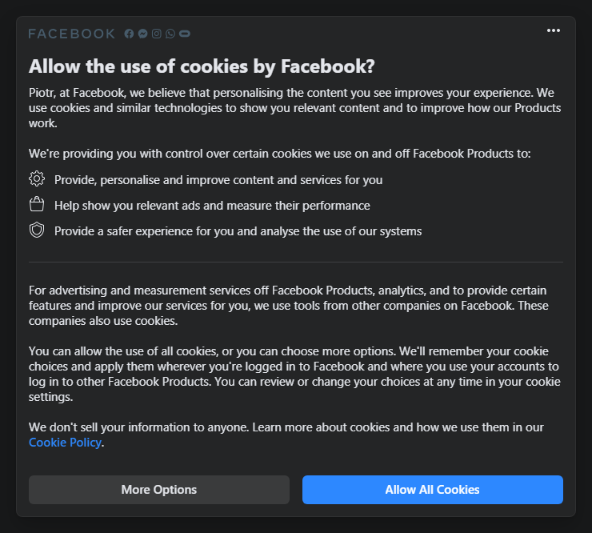Select 'Provide a safer experience' line

click(x=238, y=231)
